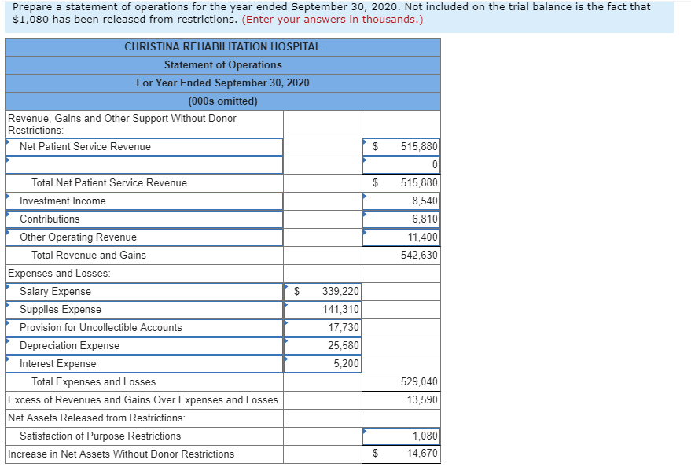Open the Supplies Expense dropdown selector
This screenshot has height=471, width=691.
click(x=8, y=309)
